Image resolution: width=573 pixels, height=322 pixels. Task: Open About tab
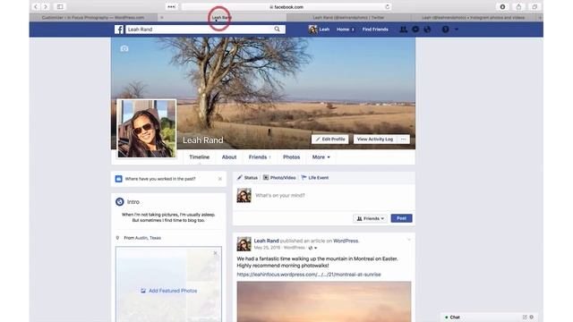tap(229, 157)
